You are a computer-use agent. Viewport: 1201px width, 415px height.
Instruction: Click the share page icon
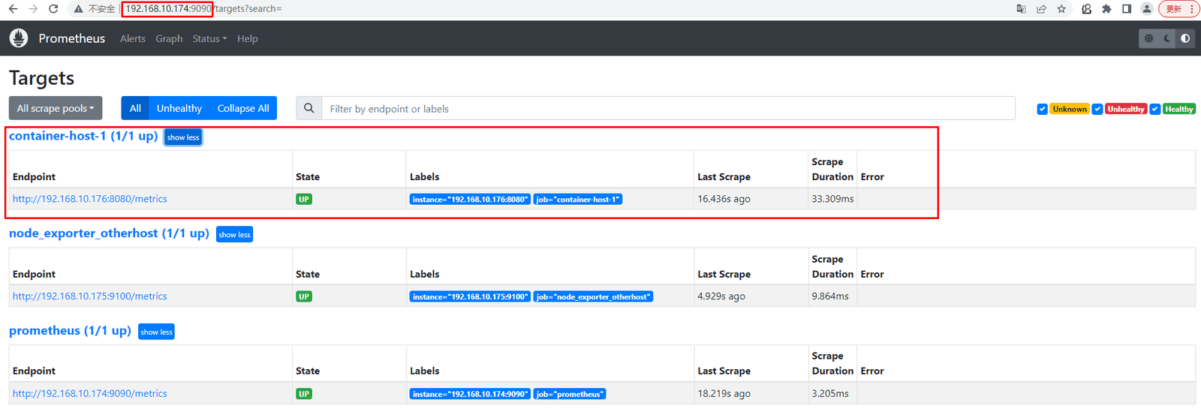[x=1041, y=9]
